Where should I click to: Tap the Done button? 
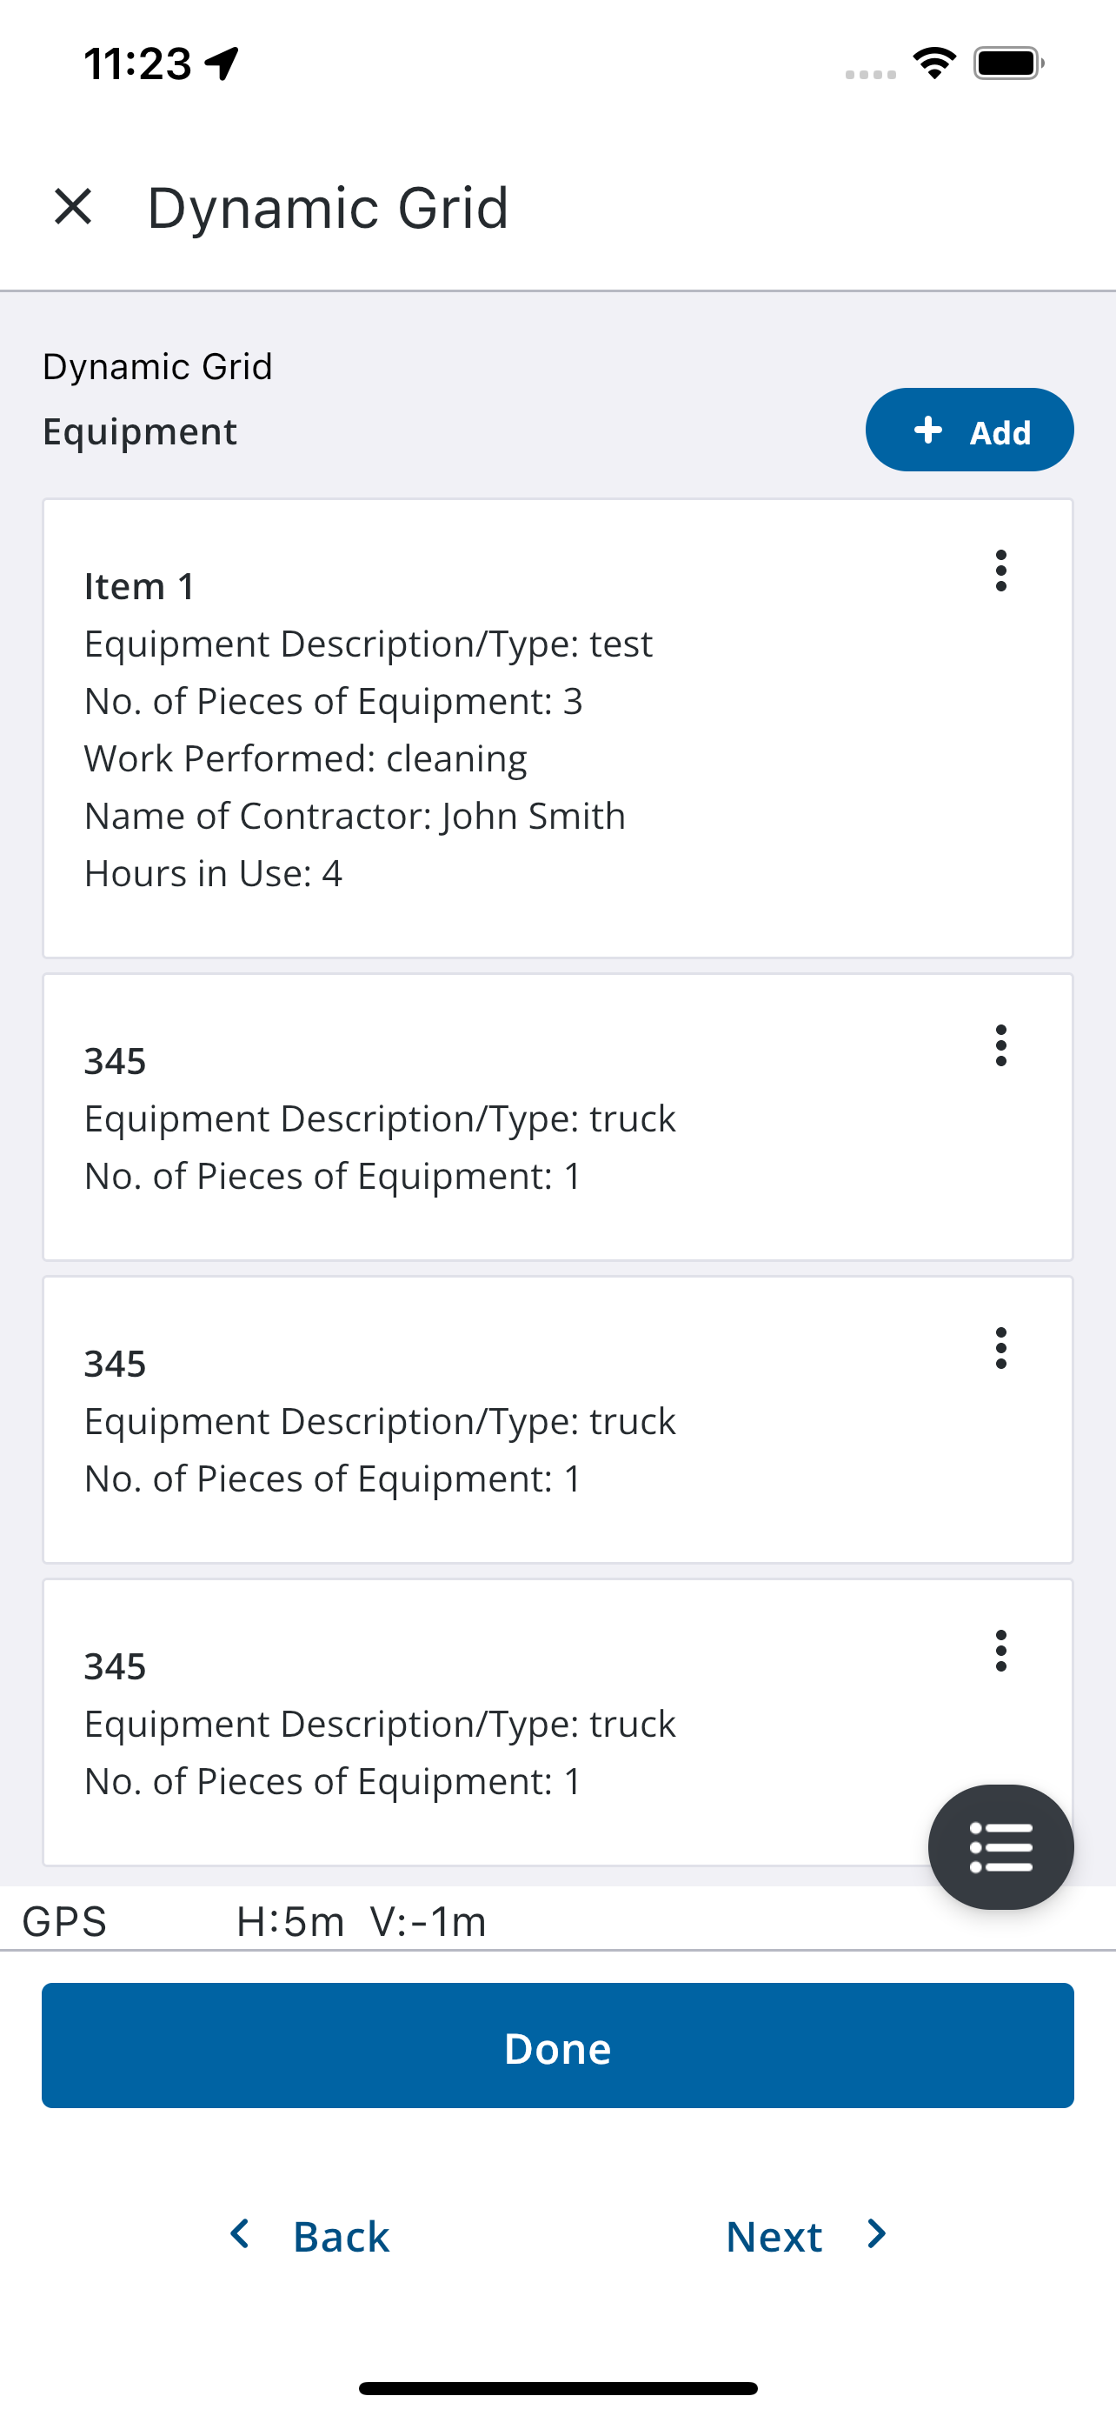pos(557,2046)
